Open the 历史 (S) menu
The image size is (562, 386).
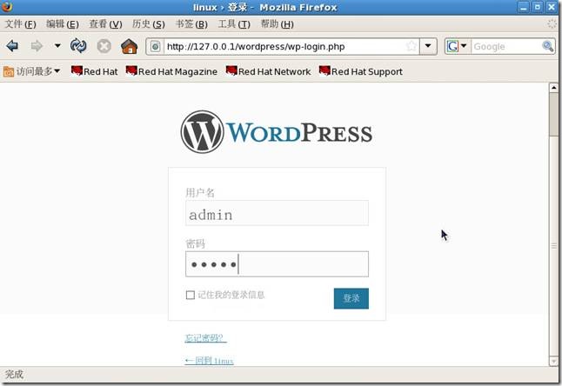(149, 24)
